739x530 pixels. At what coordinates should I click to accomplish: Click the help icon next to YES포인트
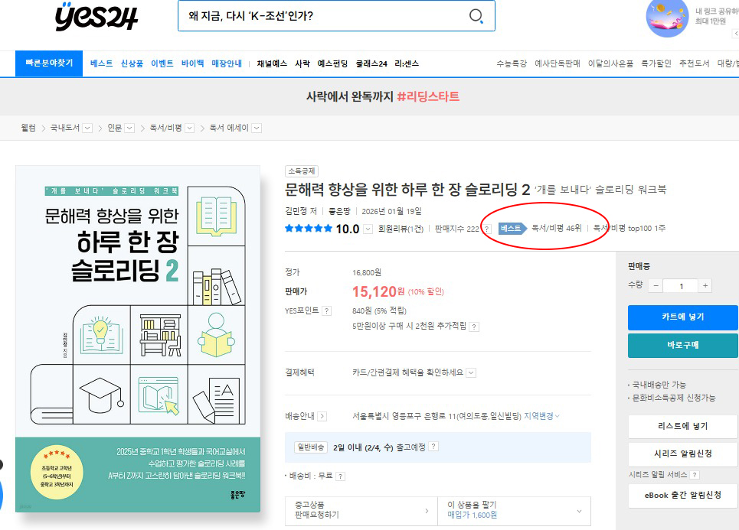point(327,311)
